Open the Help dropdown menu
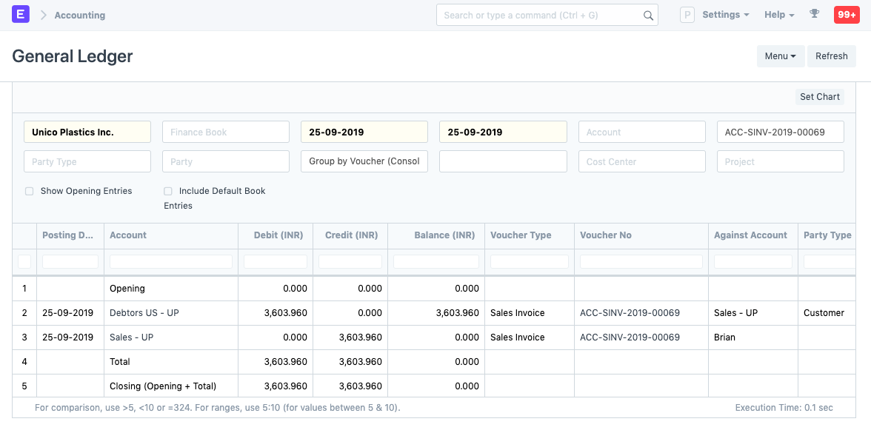Screen dimensions: 871x430 (778, 15)
